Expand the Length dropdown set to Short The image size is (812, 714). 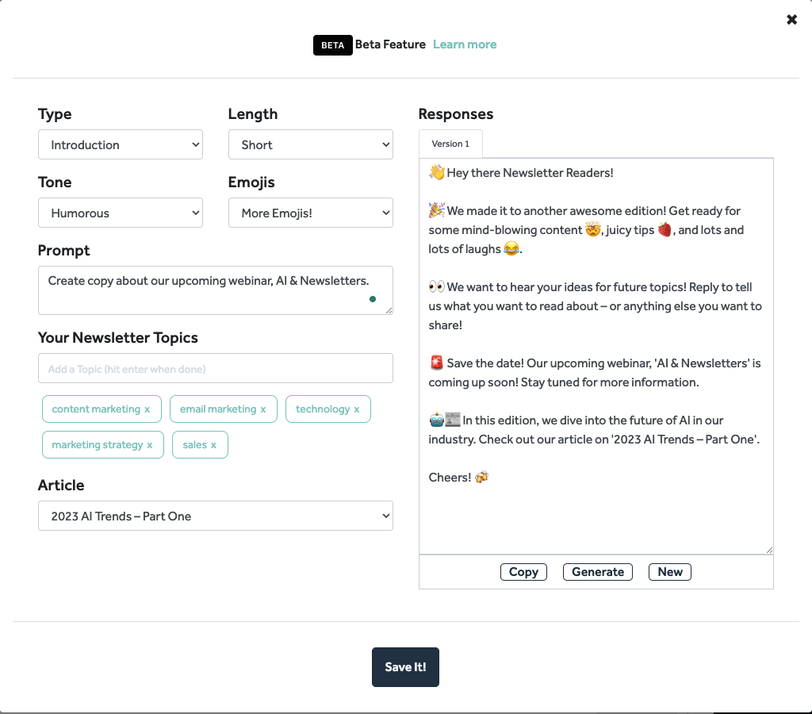311,145
